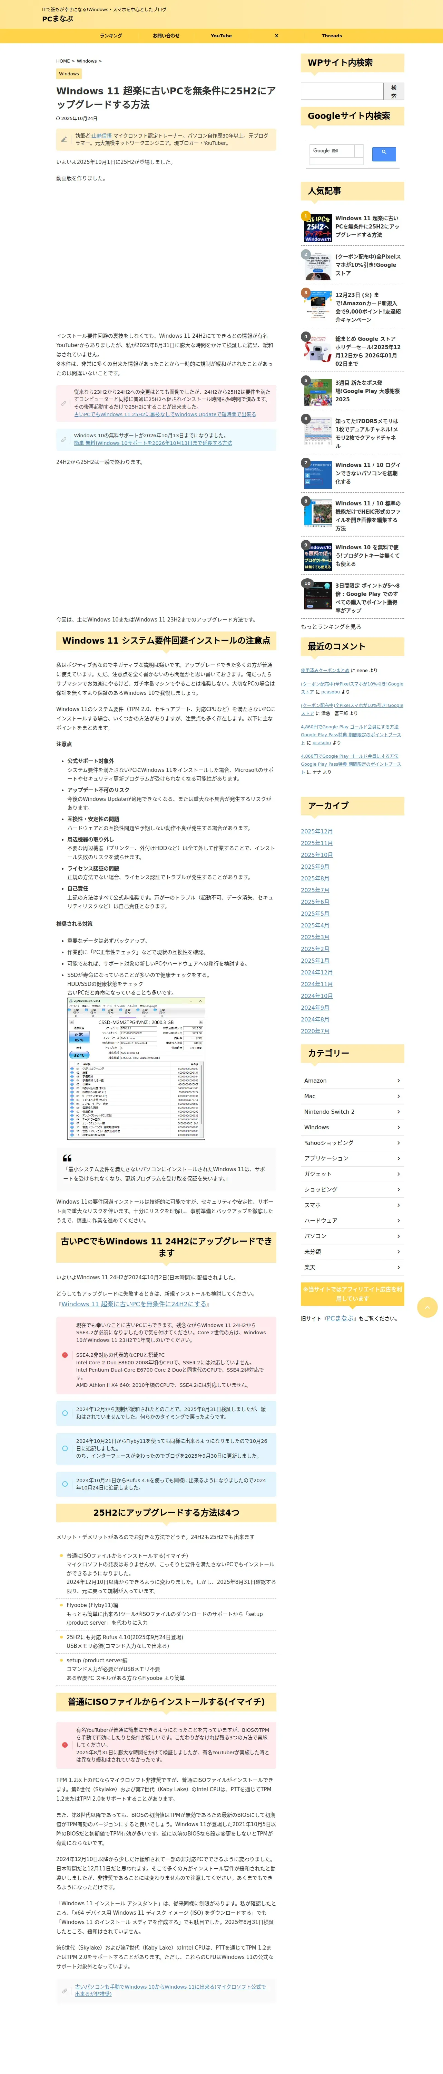Screen dimensions: 443x2074
Task: Click the HOME breadcrumb link
Action: (63, 61)
